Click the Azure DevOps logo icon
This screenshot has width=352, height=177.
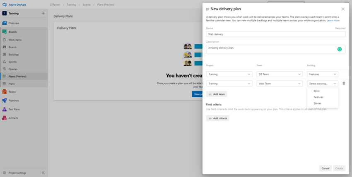4,5
